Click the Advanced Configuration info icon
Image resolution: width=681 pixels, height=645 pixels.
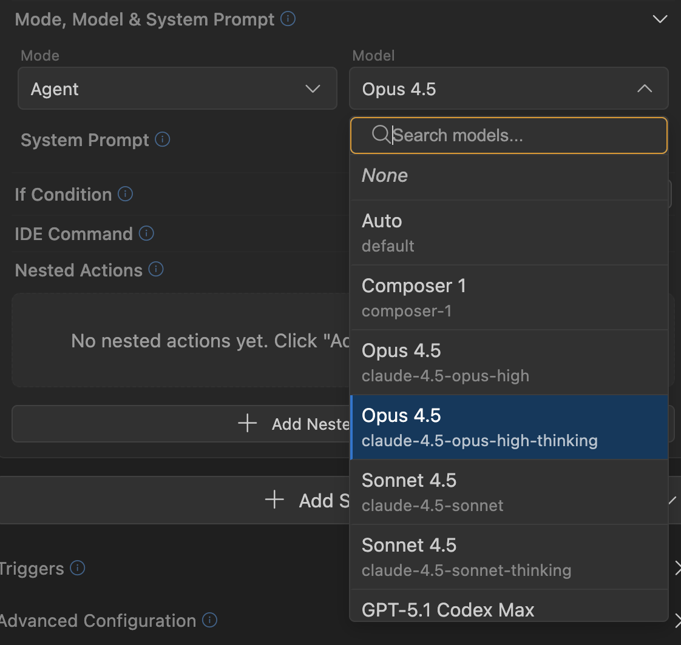pos(209,620)
